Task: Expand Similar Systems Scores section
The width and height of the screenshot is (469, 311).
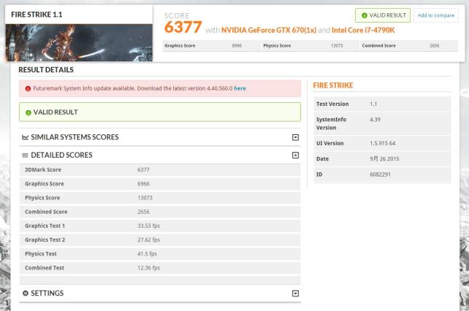Action: (295, 137)
